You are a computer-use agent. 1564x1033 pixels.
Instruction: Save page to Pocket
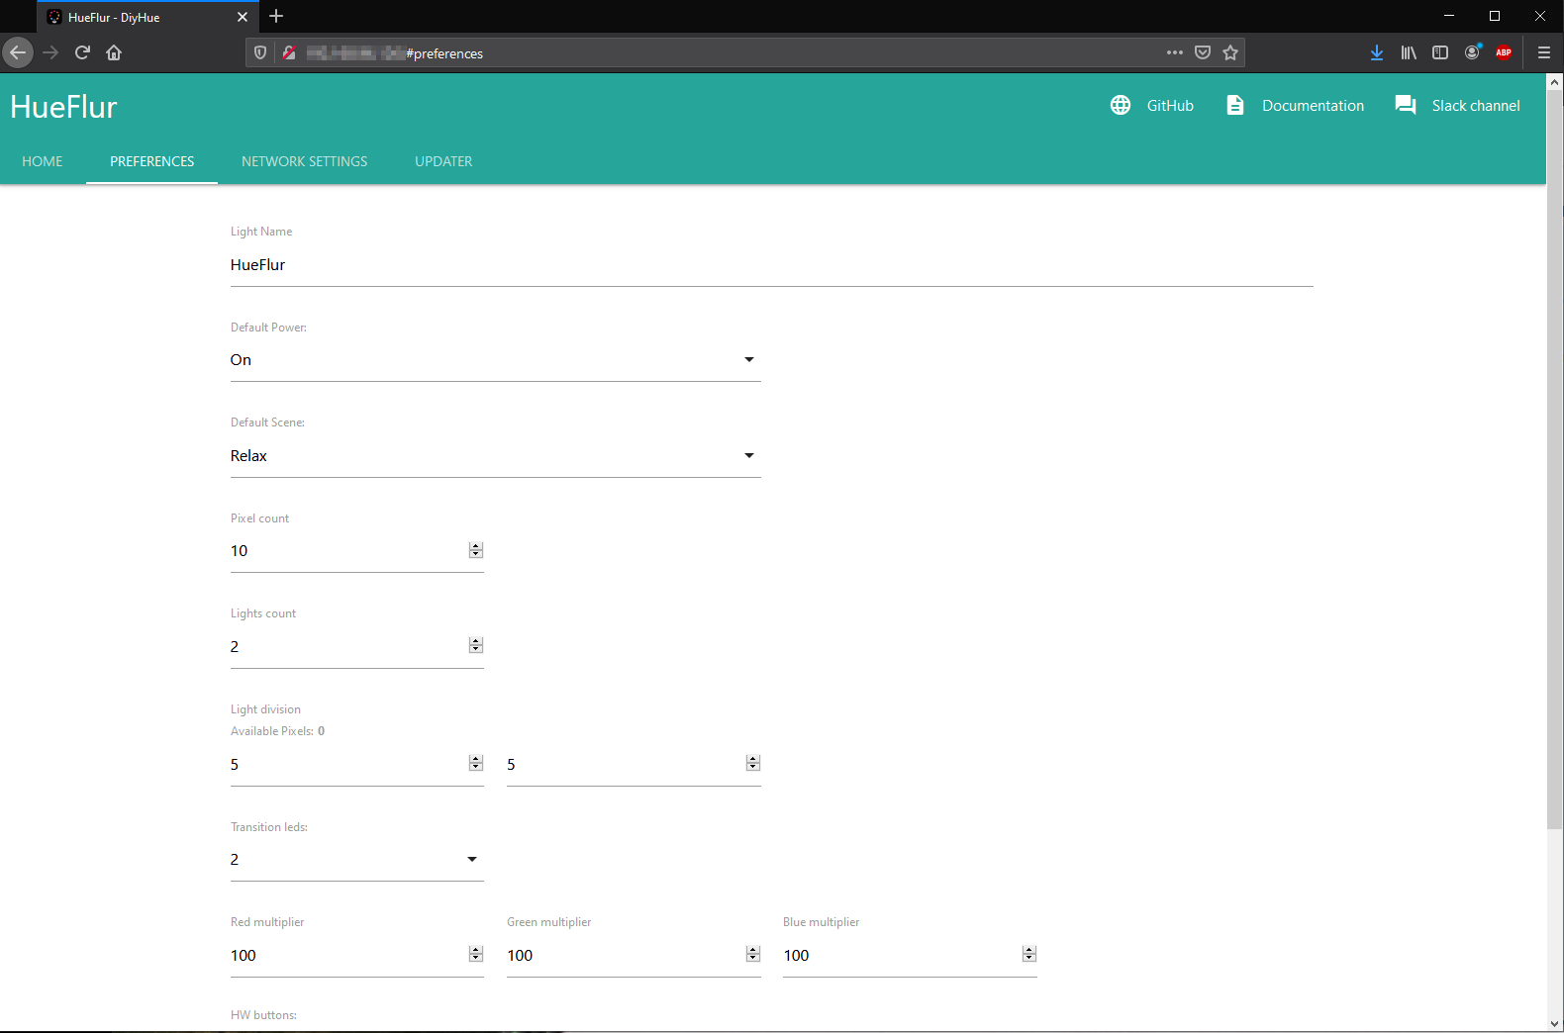click(1203, 52)
